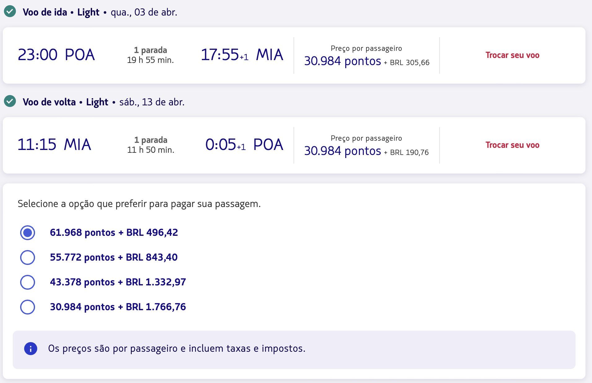Click the 11:15 MIA departure time
Image resolution: width=592 pixels, height=383 pixels.
click(54, 145)
